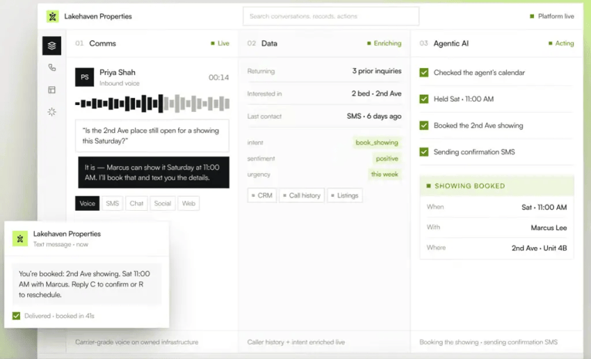
Task: Click the Priya Shah caller name
Action: [x=118, y=72]
